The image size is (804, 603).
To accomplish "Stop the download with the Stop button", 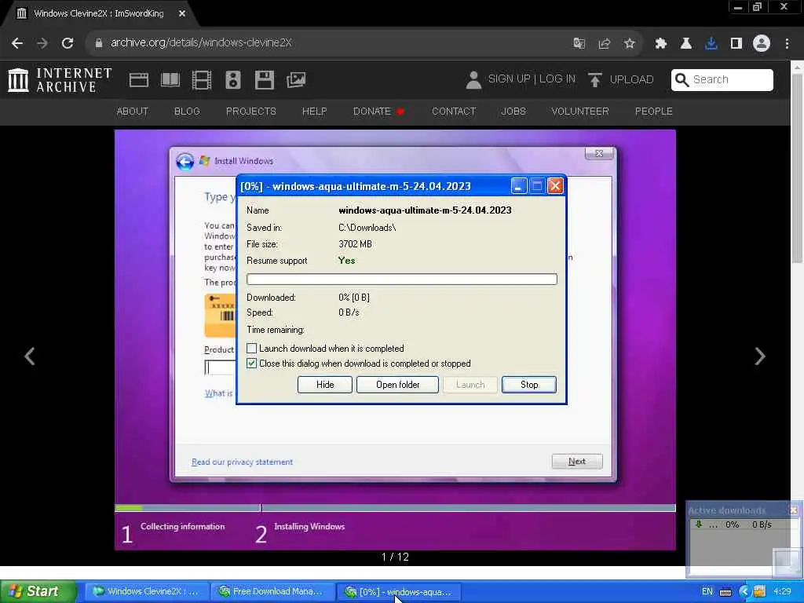I will tap(529, 385).
